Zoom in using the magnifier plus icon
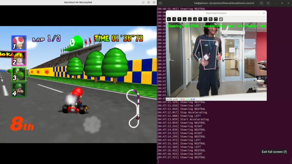This screenshot has width=292, height=164. (200, 19)
